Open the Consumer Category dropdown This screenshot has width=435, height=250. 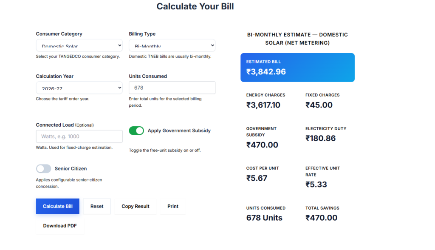(79, 45)
